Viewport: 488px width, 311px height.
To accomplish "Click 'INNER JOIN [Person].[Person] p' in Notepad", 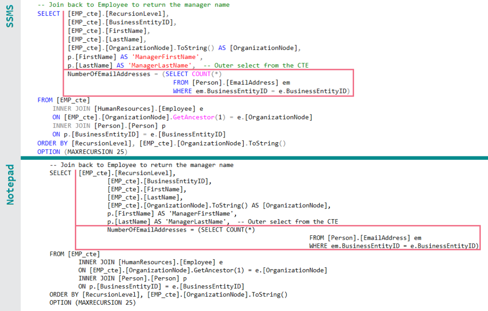I will click(x=132, y=278).
